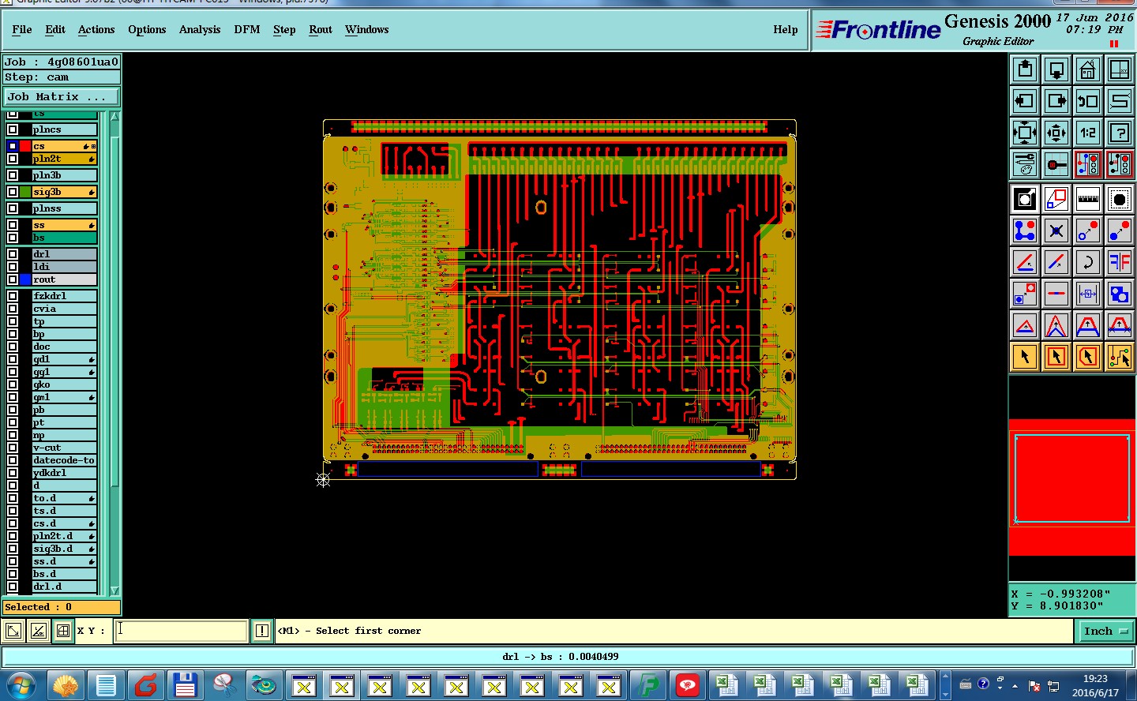Open the Help menu
This screenshot has width=1137, height=701.
(785, 29)
